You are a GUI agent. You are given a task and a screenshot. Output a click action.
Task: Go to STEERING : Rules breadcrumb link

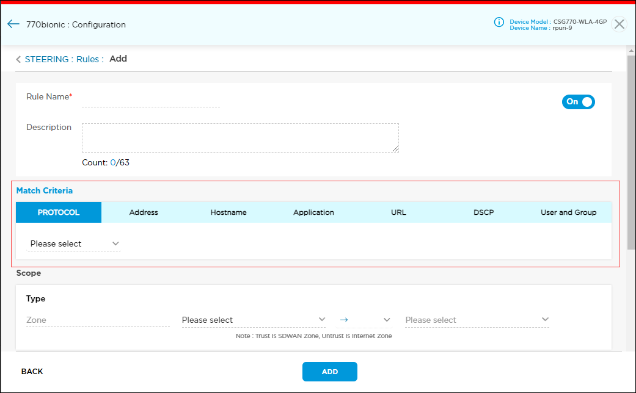pyautogui.click(x=64, y=60)
